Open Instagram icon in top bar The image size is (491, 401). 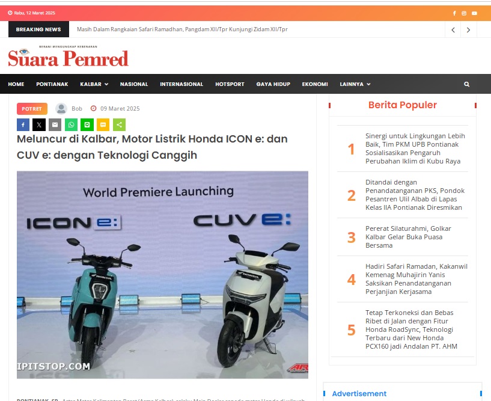464,13
